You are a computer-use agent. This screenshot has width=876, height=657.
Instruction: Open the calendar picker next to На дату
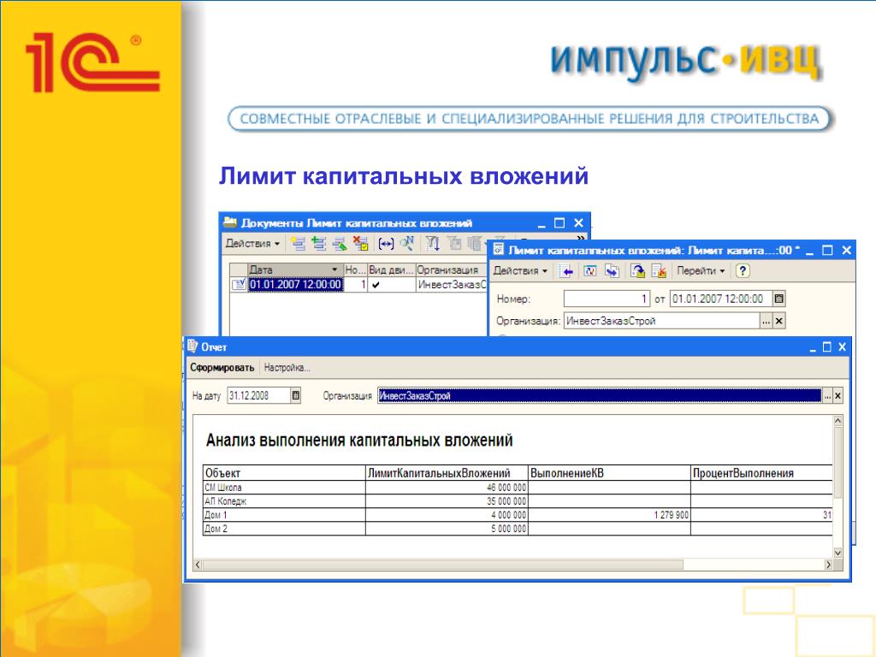click(x=296, y=396)
